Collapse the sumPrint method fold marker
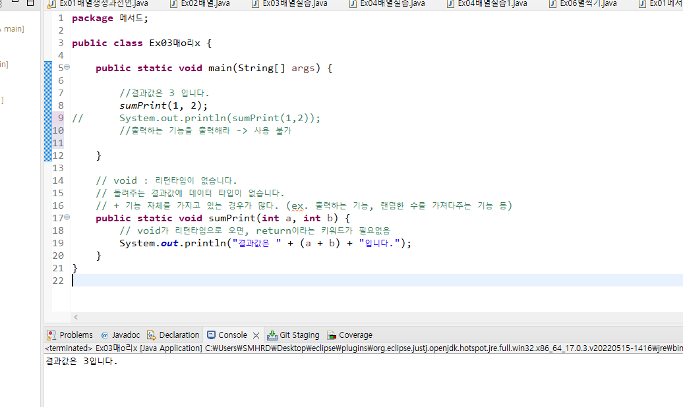683x407 pixels. [67, 217]
